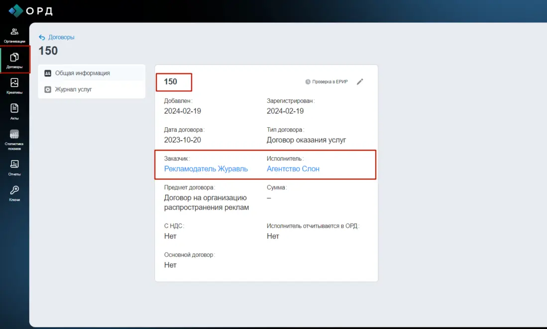Click the dash value under Сумма
The image size is (547, 329).
click(269, 198)
